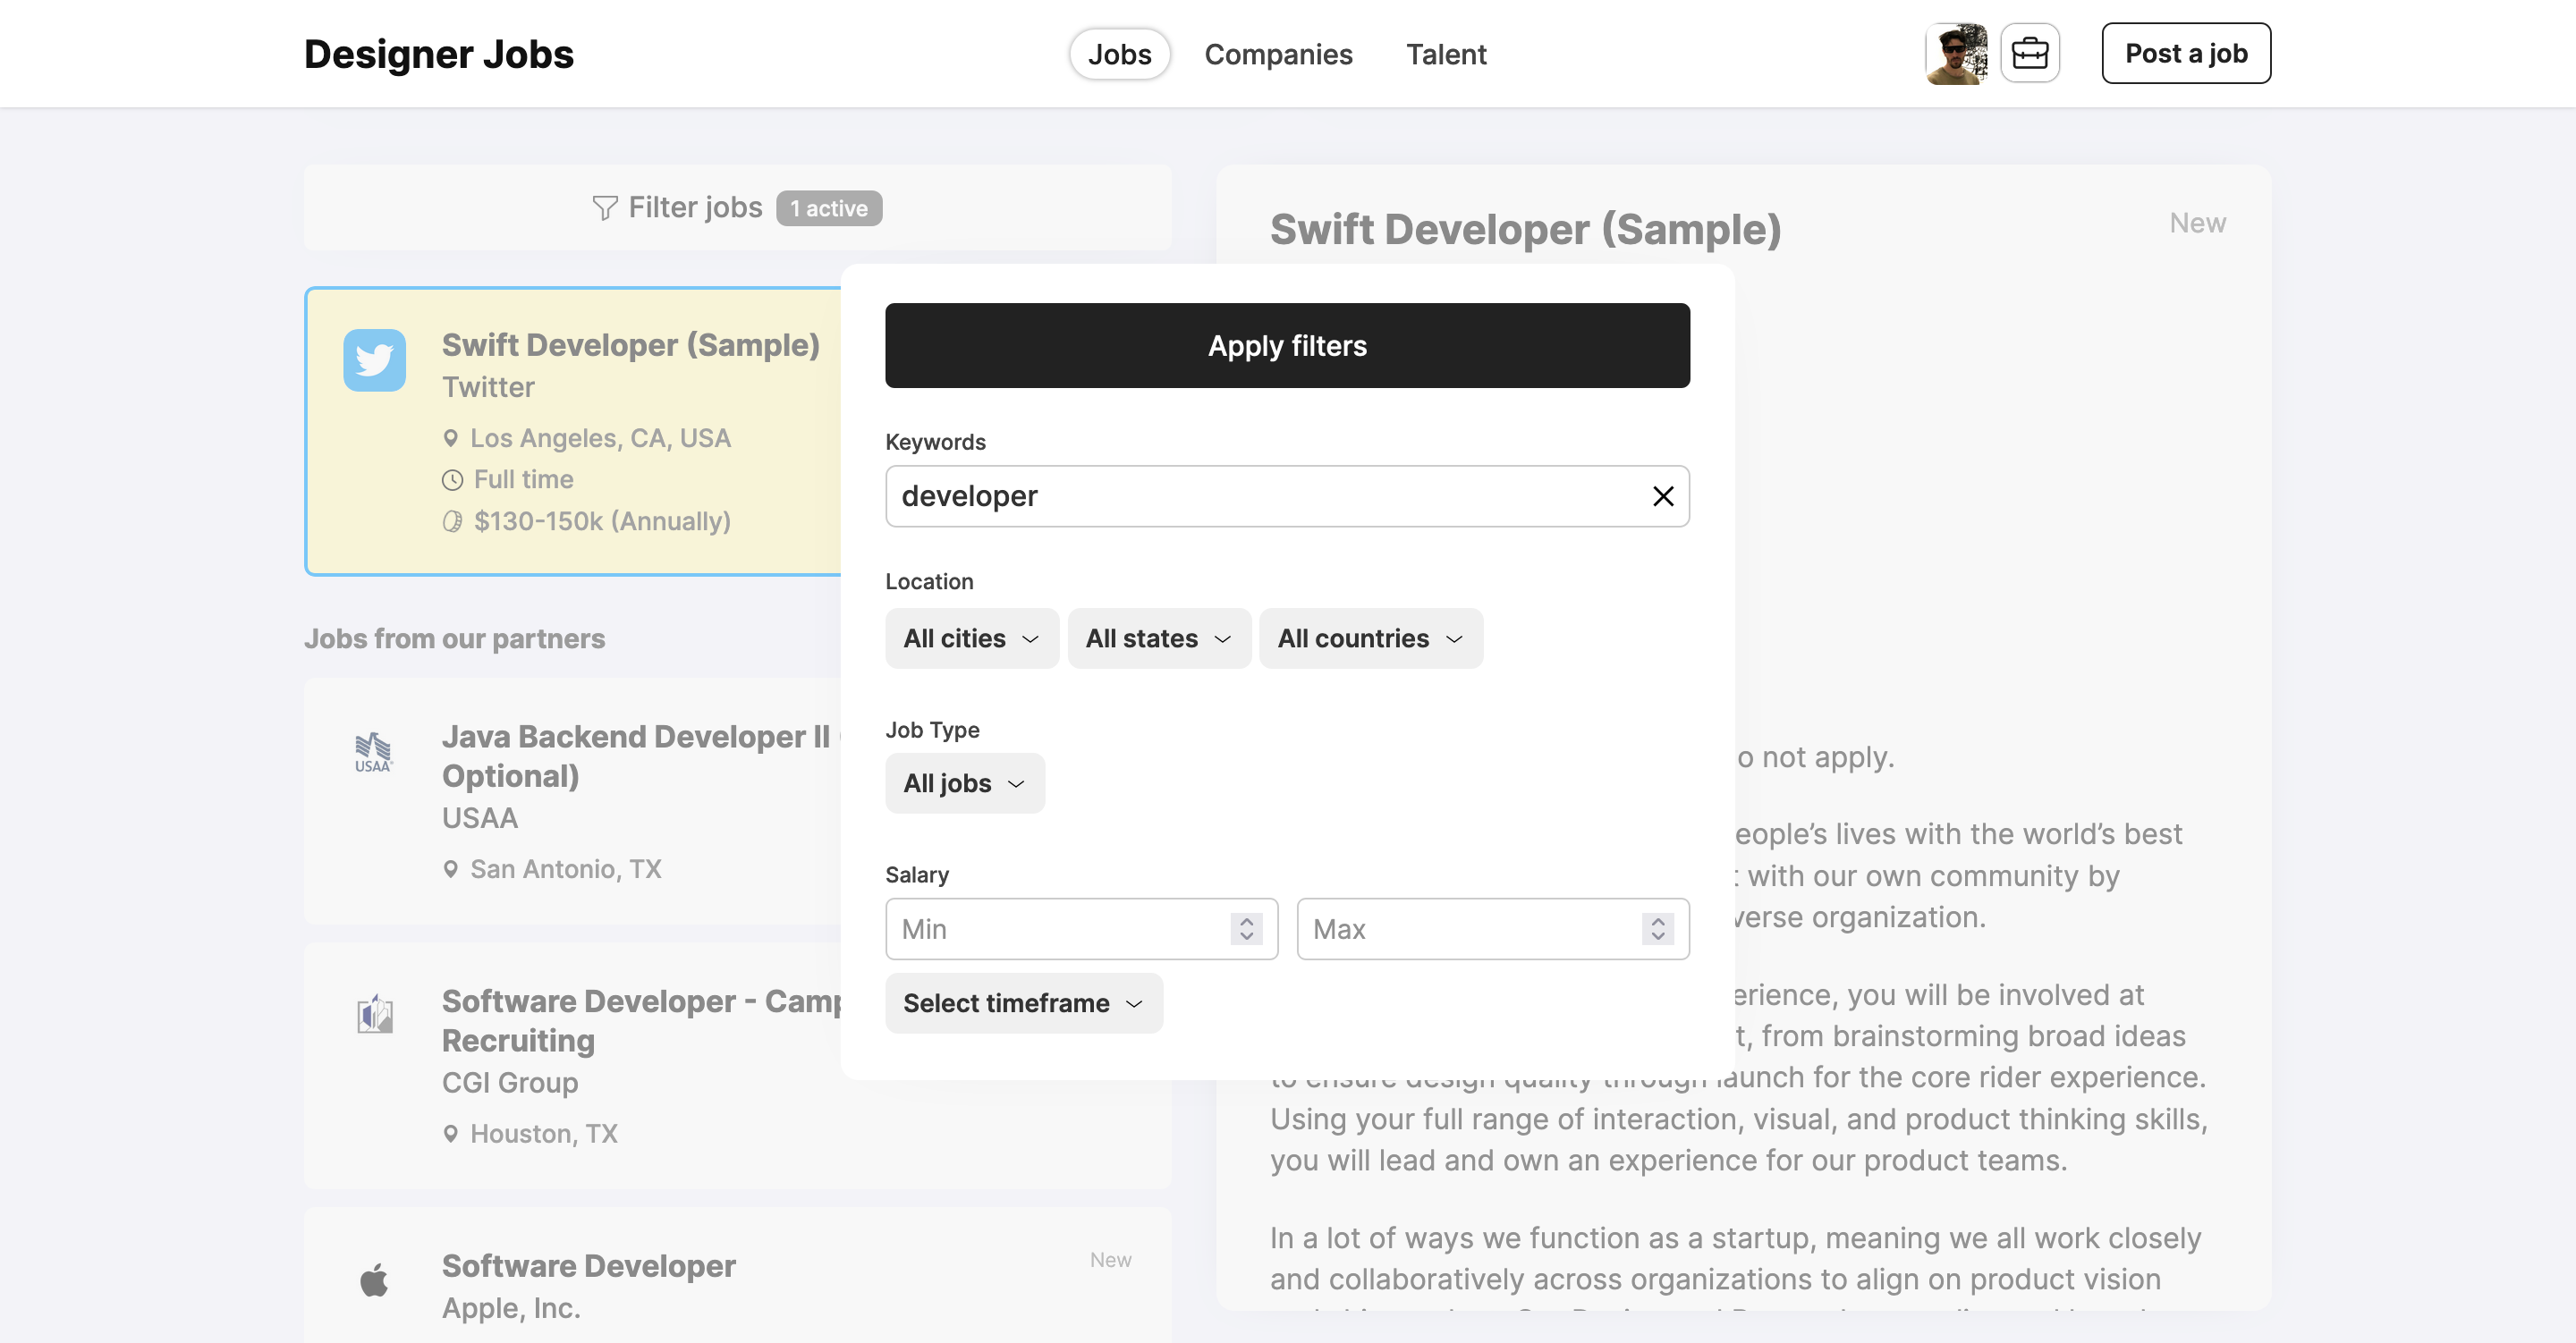Click the Apply filters button

1287,345
